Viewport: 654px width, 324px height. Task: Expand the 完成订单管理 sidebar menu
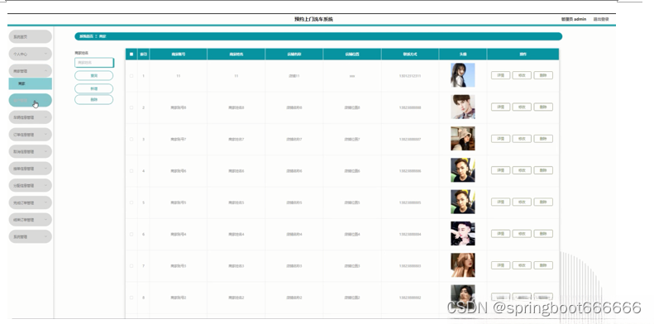pos(30,202)
